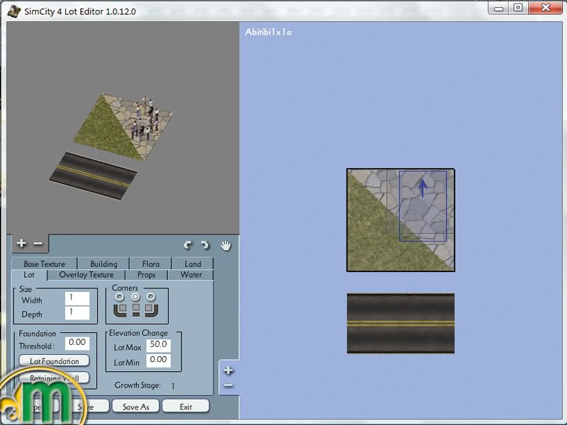Rotate the preview counterclockwise

click(188, 245)
